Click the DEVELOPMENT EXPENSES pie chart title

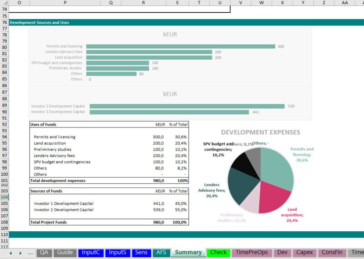coord(260,132)
